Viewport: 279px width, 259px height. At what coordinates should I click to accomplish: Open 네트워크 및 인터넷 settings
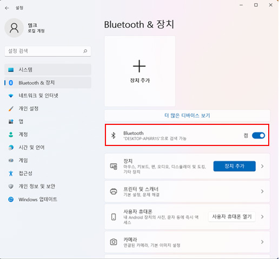[48, 96]
